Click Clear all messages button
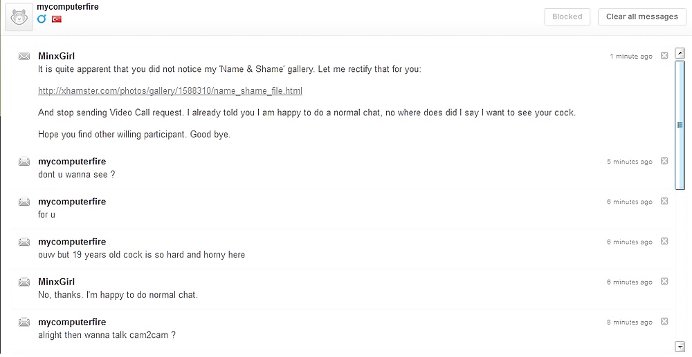 coord(641,17)
